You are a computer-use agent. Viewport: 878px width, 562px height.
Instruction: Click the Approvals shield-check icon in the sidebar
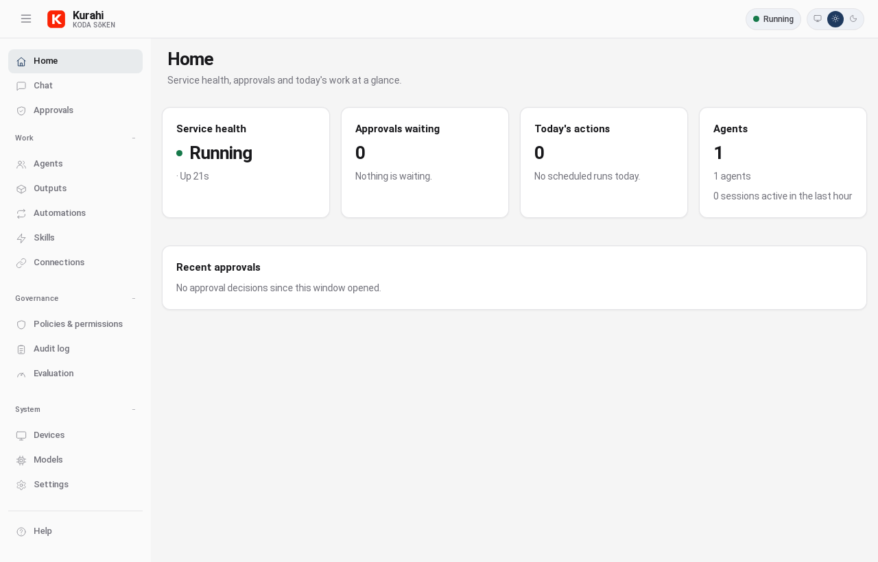21,110
